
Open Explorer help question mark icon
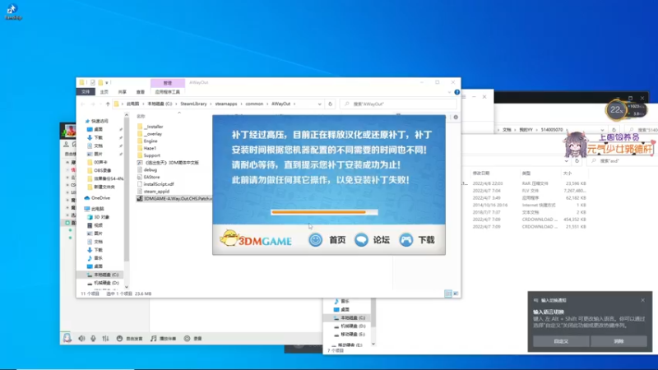coord(457,92)
